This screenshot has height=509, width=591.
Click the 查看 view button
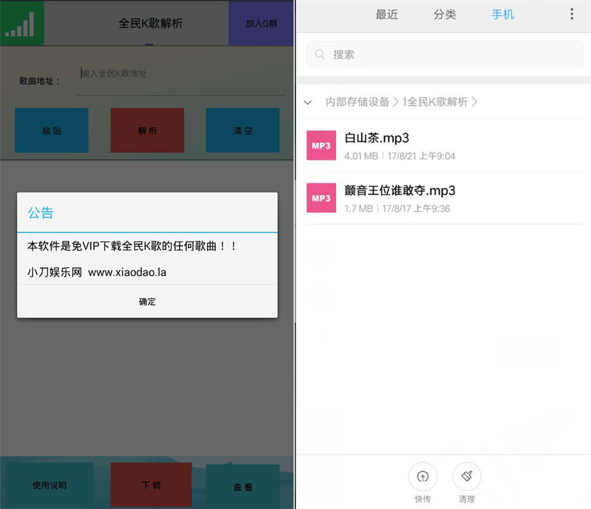pyautogui.click(x=243, y=487)
